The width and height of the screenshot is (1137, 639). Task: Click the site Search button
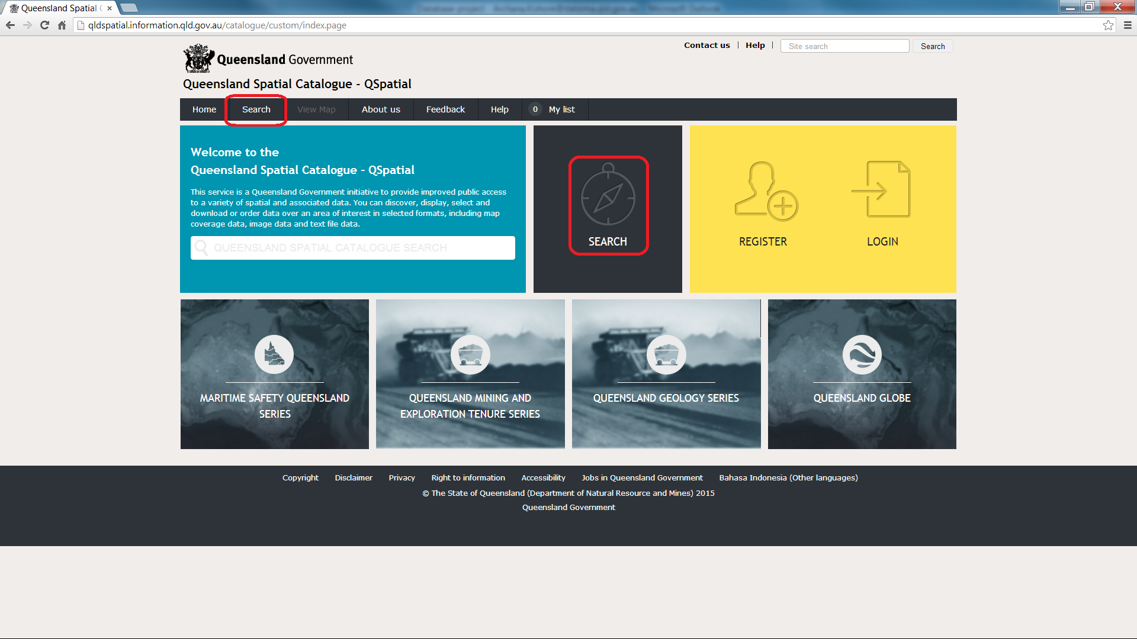click(x=933, y=46)
